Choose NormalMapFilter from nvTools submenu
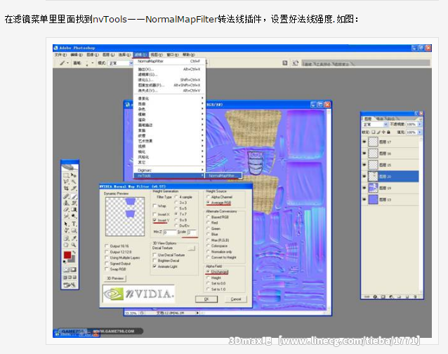Screen dimensions: 448x354 (223, 175)
